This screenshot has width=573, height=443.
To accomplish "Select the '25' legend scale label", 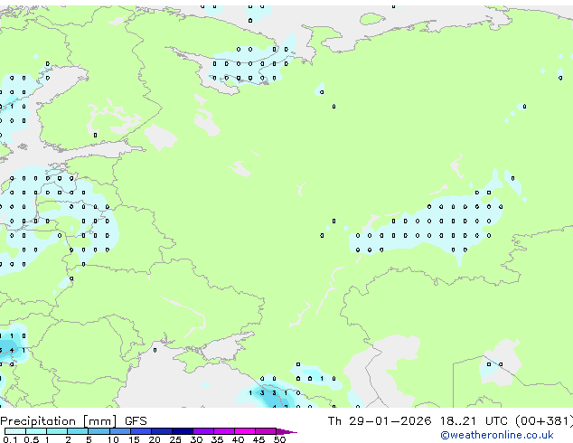I will pyautogui.click(x=175, y=439).
